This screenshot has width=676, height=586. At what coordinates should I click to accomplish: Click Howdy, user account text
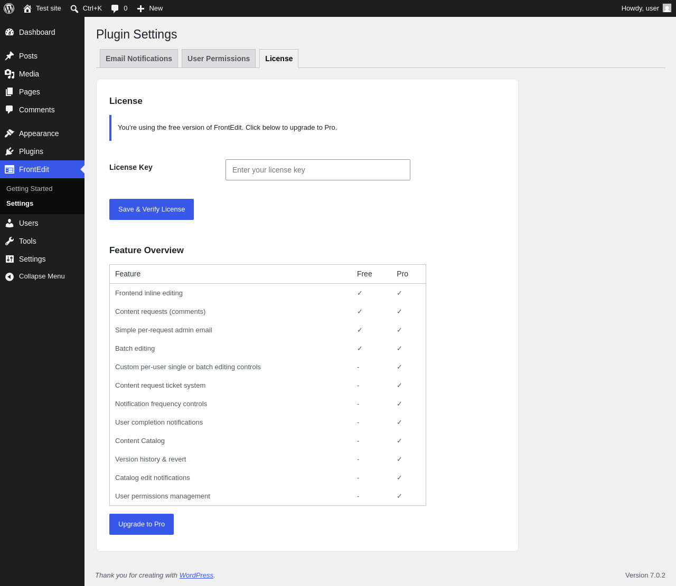[640, 8]
